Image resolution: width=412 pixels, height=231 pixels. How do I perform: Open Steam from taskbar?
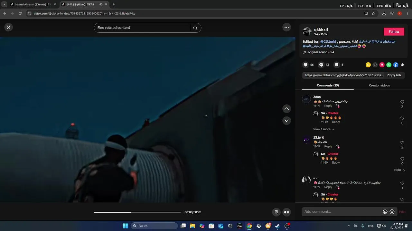click(x=277, y=226)
